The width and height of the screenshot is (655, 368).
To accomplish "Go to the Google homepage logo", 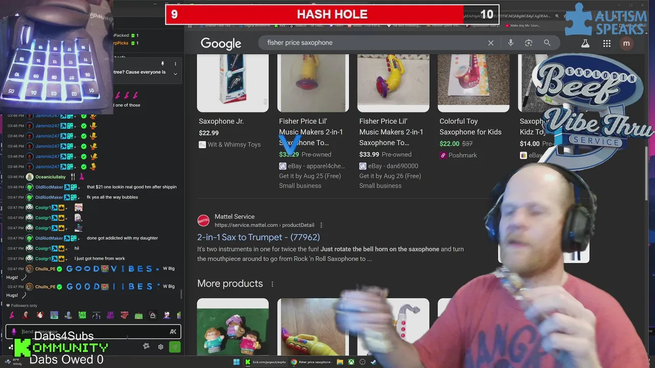I will coord(221,43).
